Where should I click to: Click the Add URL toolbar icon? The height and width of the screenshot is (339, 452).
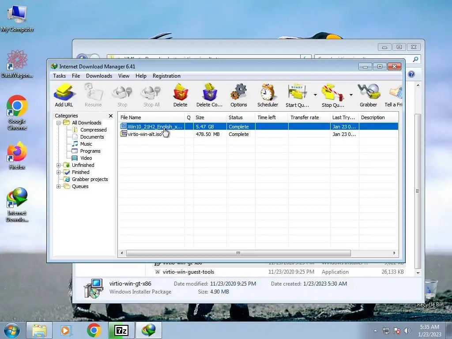click(64, 95)
